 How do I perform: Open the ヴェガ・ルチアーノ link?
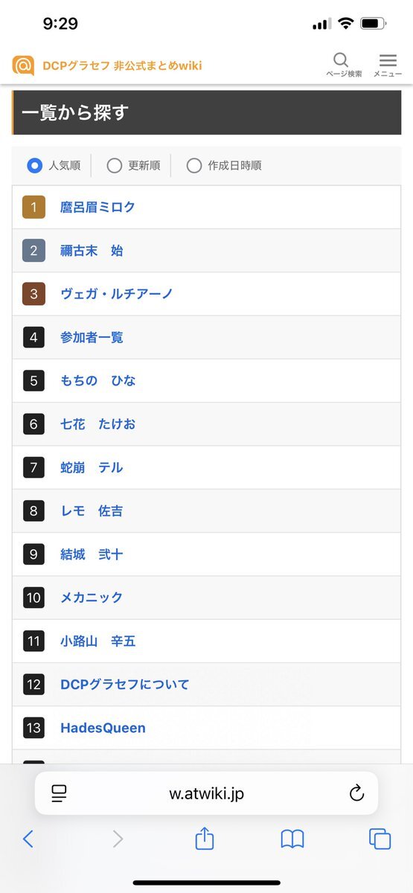click(116, 294)
